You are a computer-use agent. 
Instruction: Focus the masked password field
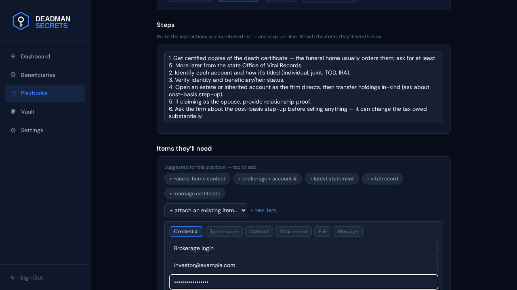pyautogui.click(x=304, y=282)
